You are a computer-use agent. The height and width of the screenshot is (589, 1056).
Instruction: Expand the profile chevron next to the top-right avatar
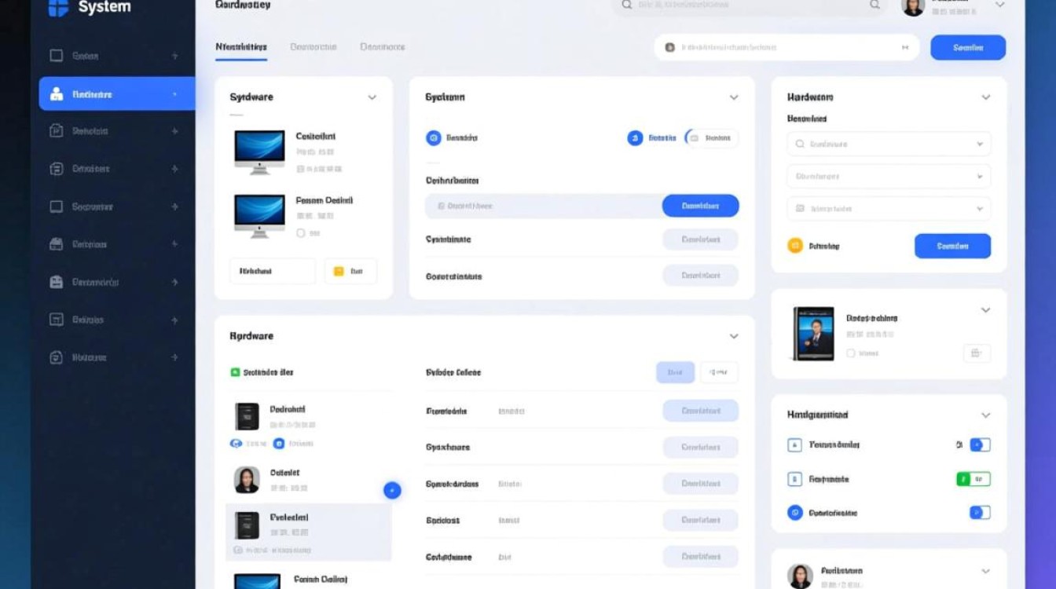(999, 5)
